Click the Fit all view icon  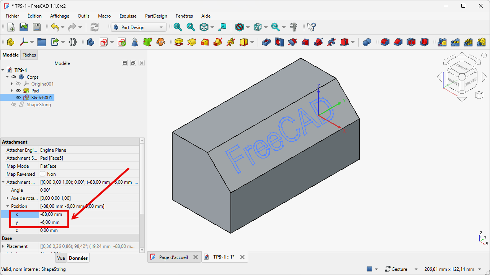click(x=178, y=27)
